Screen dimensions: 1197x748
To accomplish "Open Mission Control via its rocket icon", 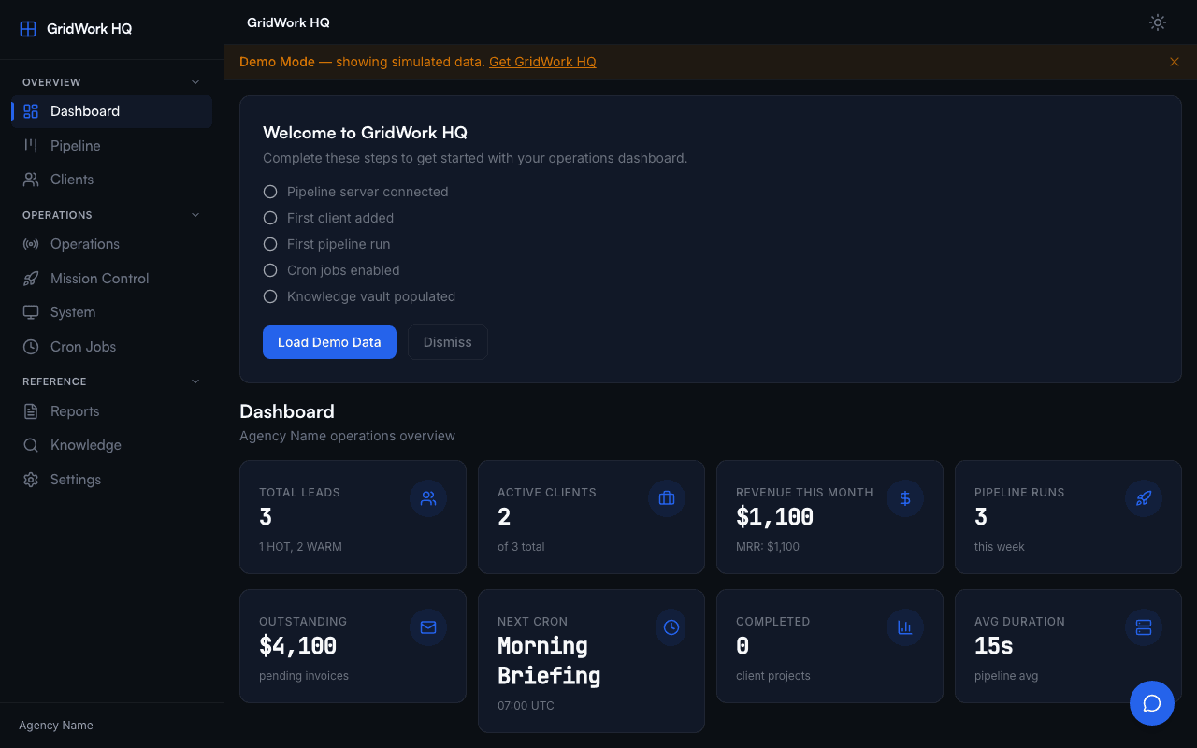I will pos(31,278).
